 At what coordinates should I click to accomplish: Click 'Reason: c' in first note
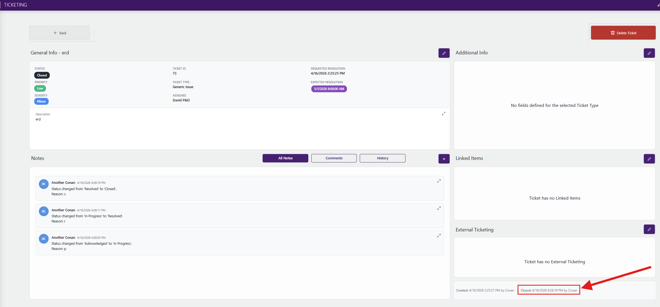[x=59, y=194]
